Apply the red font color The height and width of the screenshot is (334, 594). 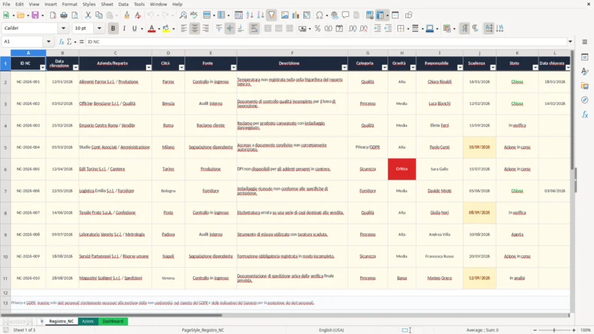pos(151,28)
